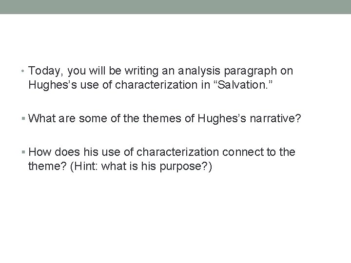This screenshot has height=263, width=351.
Task: Click the round bullet before "Today"
Action: 22,71
